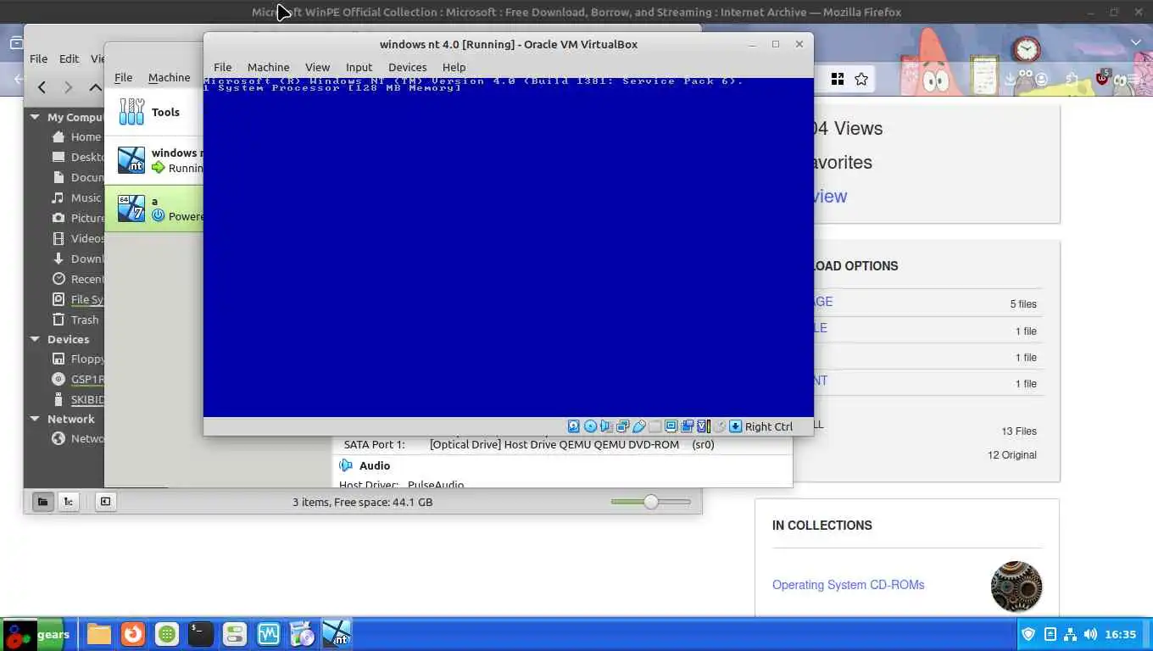Image resolution: width=1153 pixels, height=651 pixels.
Task: Click CPU virtualization V icon in VM status bar
Action: click(703, 426)
